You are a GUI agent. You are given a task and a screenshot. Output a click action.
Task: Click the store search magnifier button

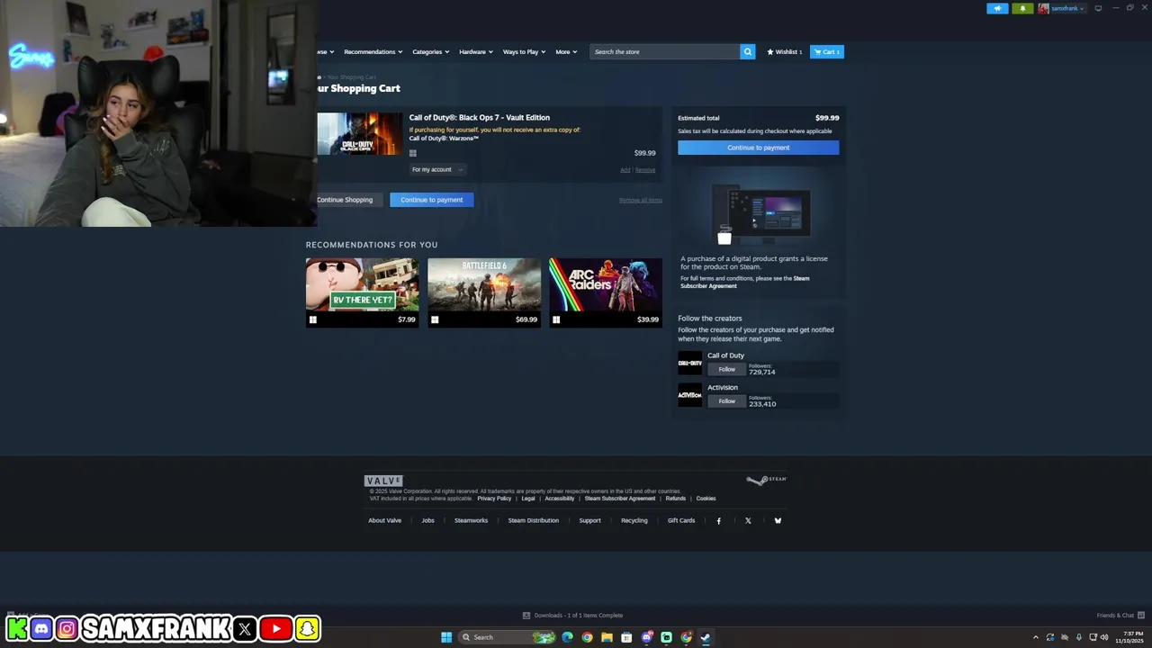(x=747, y=51)
